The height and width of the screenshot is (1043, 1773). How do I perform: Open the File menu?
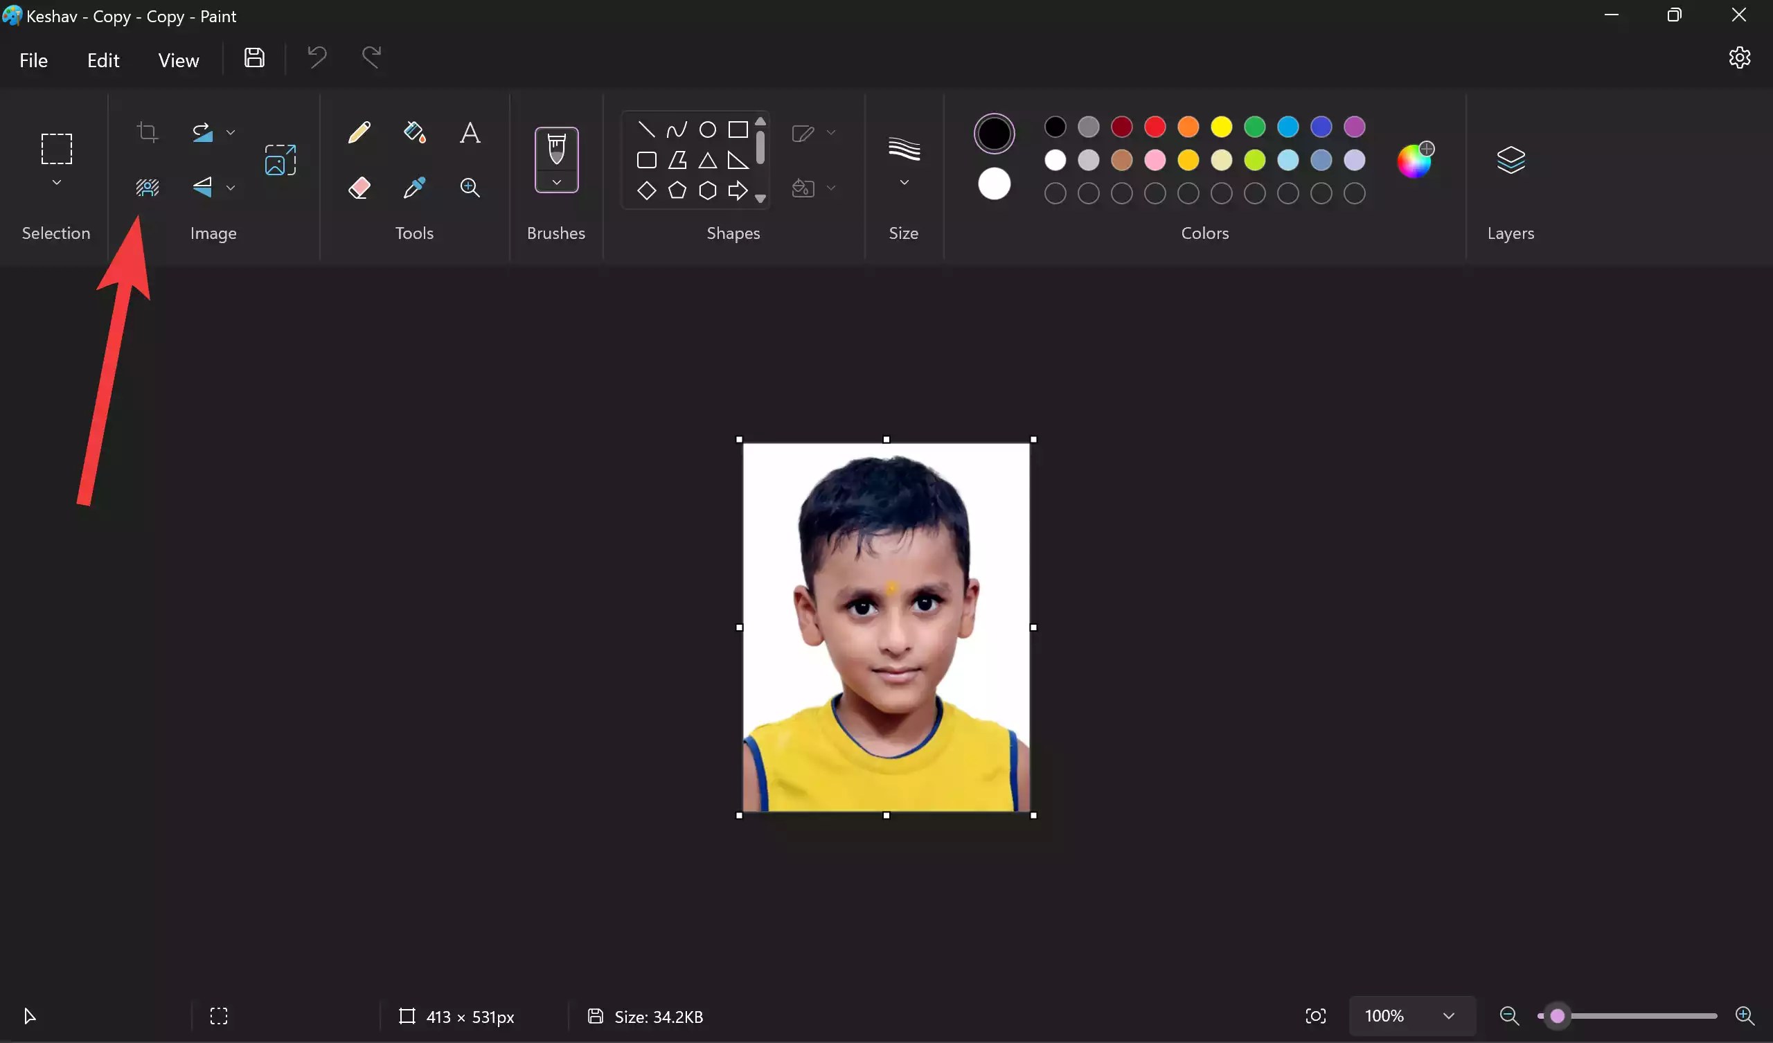[33, 60]
